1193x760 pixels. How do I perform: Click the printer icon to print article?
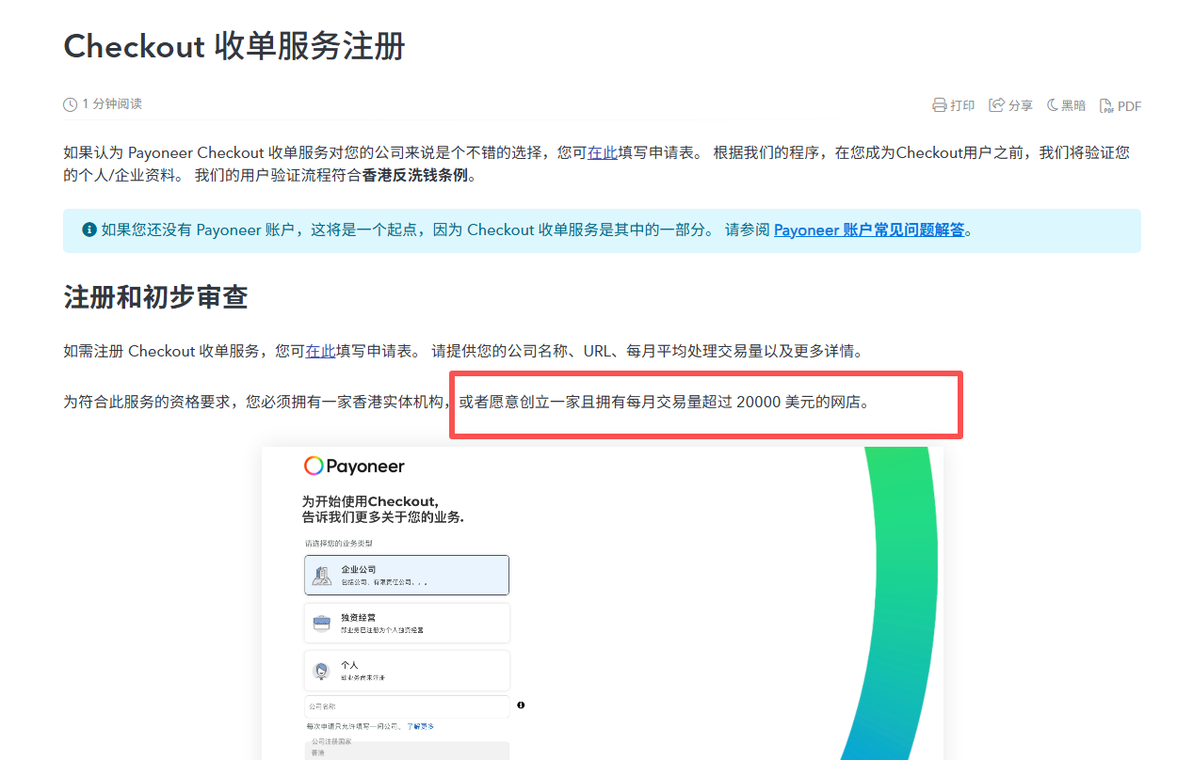939,105
